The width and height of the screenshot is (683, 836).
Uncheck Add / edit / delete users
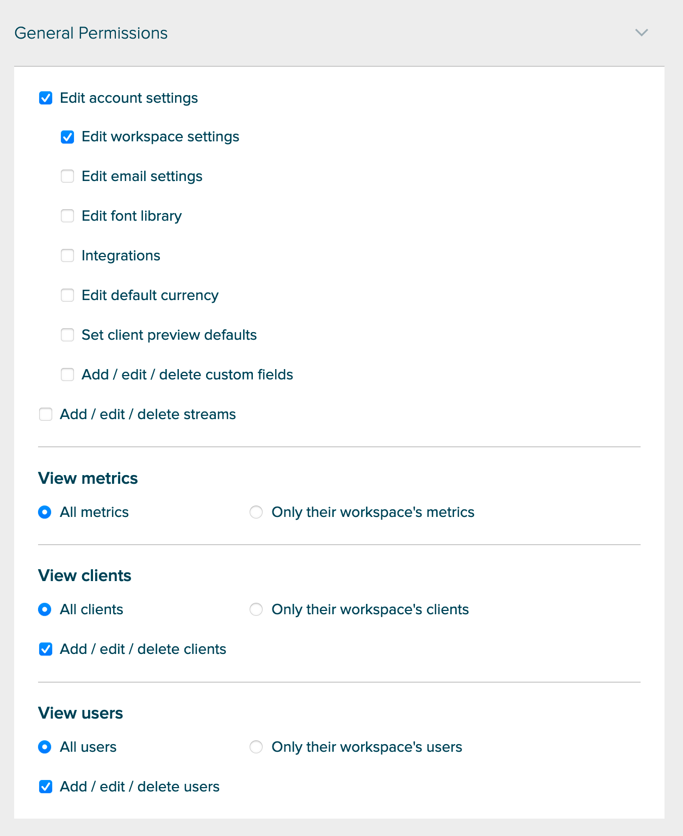pos(46,787)
